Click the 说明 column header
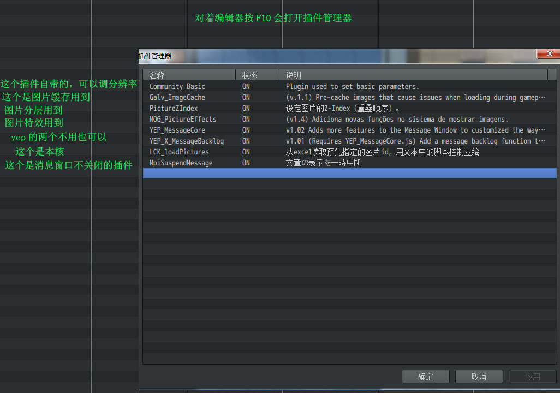560x393 pixels. [x=413, y=75]
